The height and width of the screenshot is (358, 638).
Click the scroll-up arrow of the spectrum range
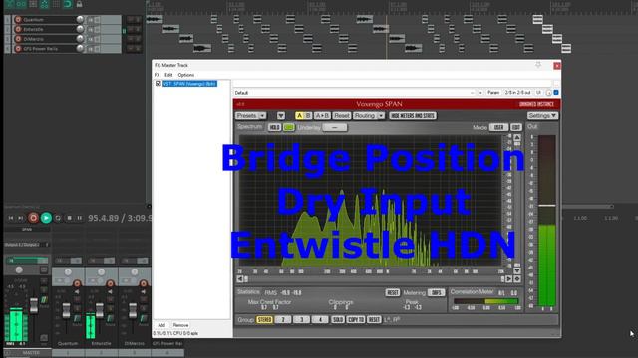(517, 138)
